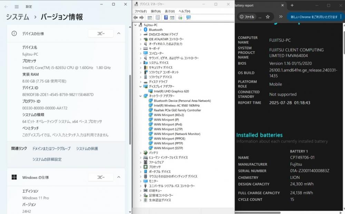Click the monitor icon to scan for hardware changes
Screen dimensions: 345x214
[x=189, y=18]
